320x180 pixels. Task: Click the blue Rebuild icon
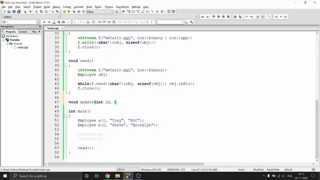coord(79,11)
